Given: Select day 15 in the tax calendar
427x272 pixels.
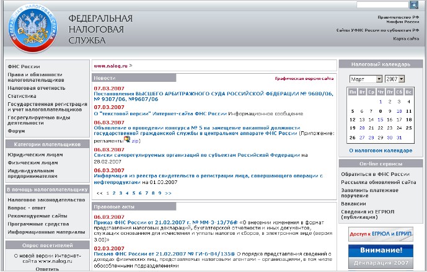Looking at the screenshot, I should 381,120.
